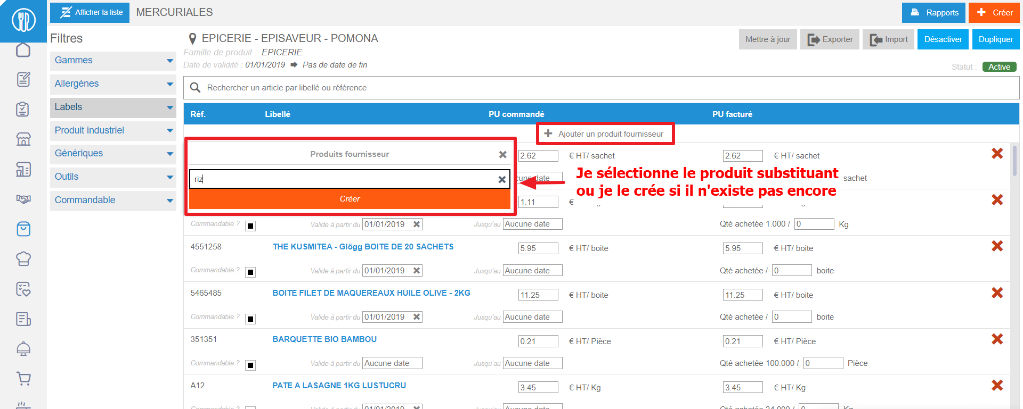Click the Import button
The width and height of the screenshot is (1023, 409).
[889, 39]
